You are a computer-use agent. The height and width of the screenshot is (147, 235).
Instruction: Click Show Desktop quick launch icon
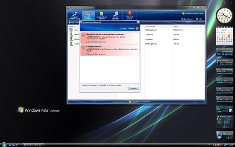10,145
